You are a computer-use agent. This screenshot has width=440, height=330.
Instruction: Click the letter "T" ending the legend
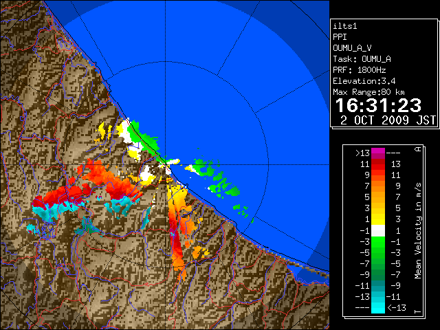click(x=418, y=311)
